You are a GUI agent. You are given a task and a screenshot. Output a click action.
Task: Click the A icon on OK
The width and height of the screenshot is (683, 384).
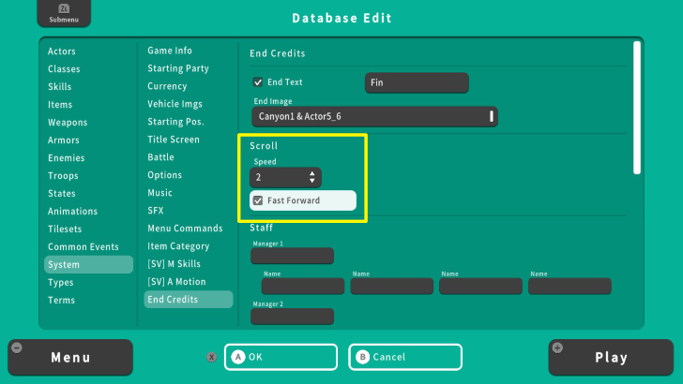click(238, 357)
